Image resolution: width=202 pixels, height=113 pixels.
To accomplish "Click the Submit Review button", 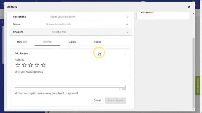I will pyautogui.click(x=116, y=100).
